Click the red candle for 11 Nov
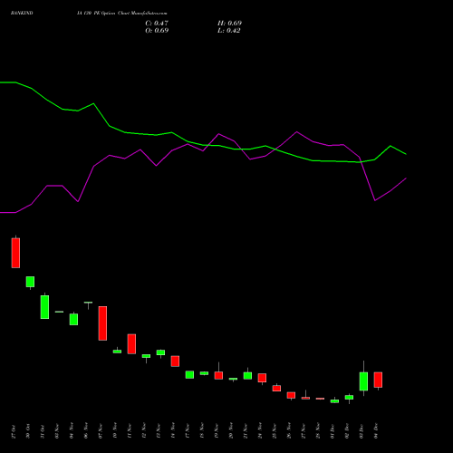Viewport: 453px width, 453px height. tap(131, 344)
